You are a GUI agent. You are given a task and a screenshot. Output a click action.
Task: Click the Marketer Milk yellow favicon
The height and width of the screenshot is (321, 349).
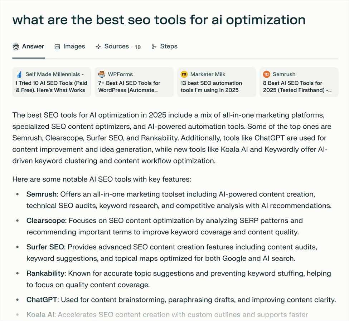[184, 74]
